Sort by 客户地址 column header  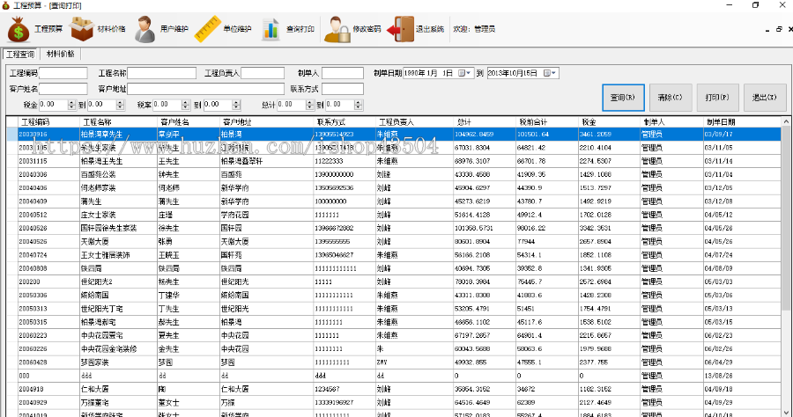[x=266, y=121]
